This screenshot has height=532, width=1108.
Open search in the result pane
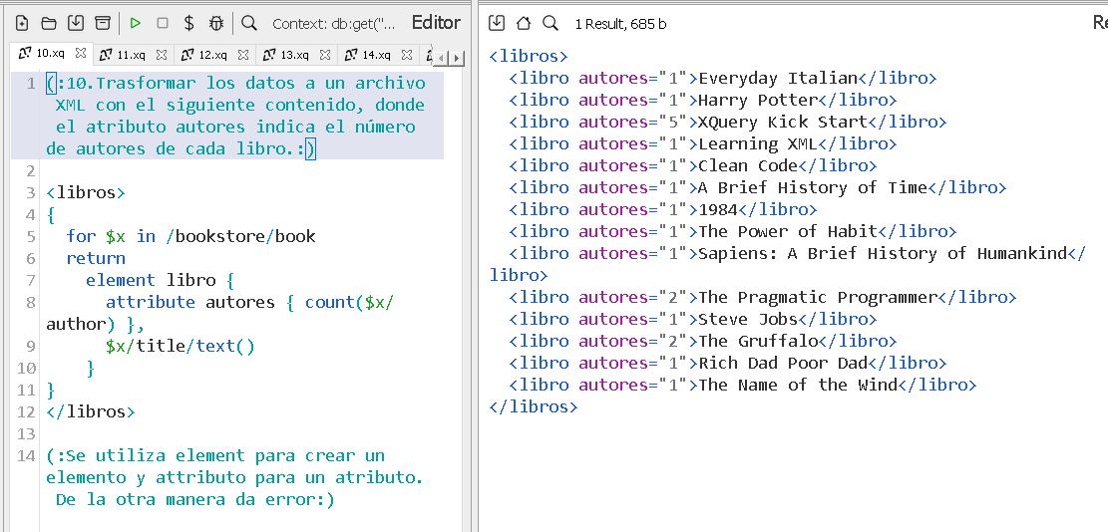551,23
